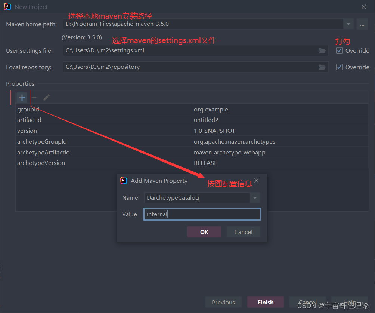Cancel the Add Maven Property dialog
Screen dimensions: 375x313
click(x=244, y=232)
